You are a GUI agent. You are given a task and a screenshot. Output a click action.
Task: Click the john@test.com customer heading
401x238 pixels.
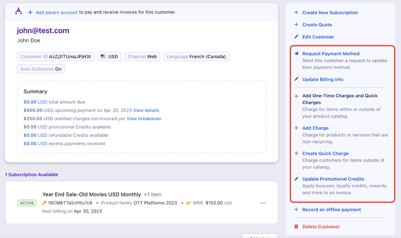[43, 31]
